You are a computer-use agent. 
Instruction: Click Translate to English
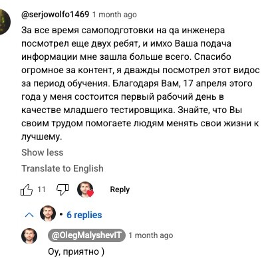tap(63, 168)
